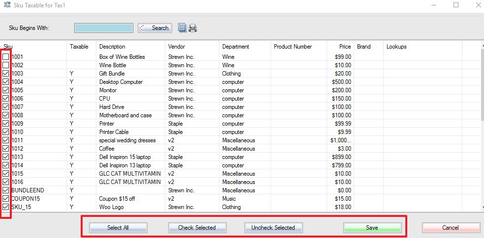Uncheck the box for SKU 1009
Viewport: 484px width, 238px height.
(x=6, y=123)
